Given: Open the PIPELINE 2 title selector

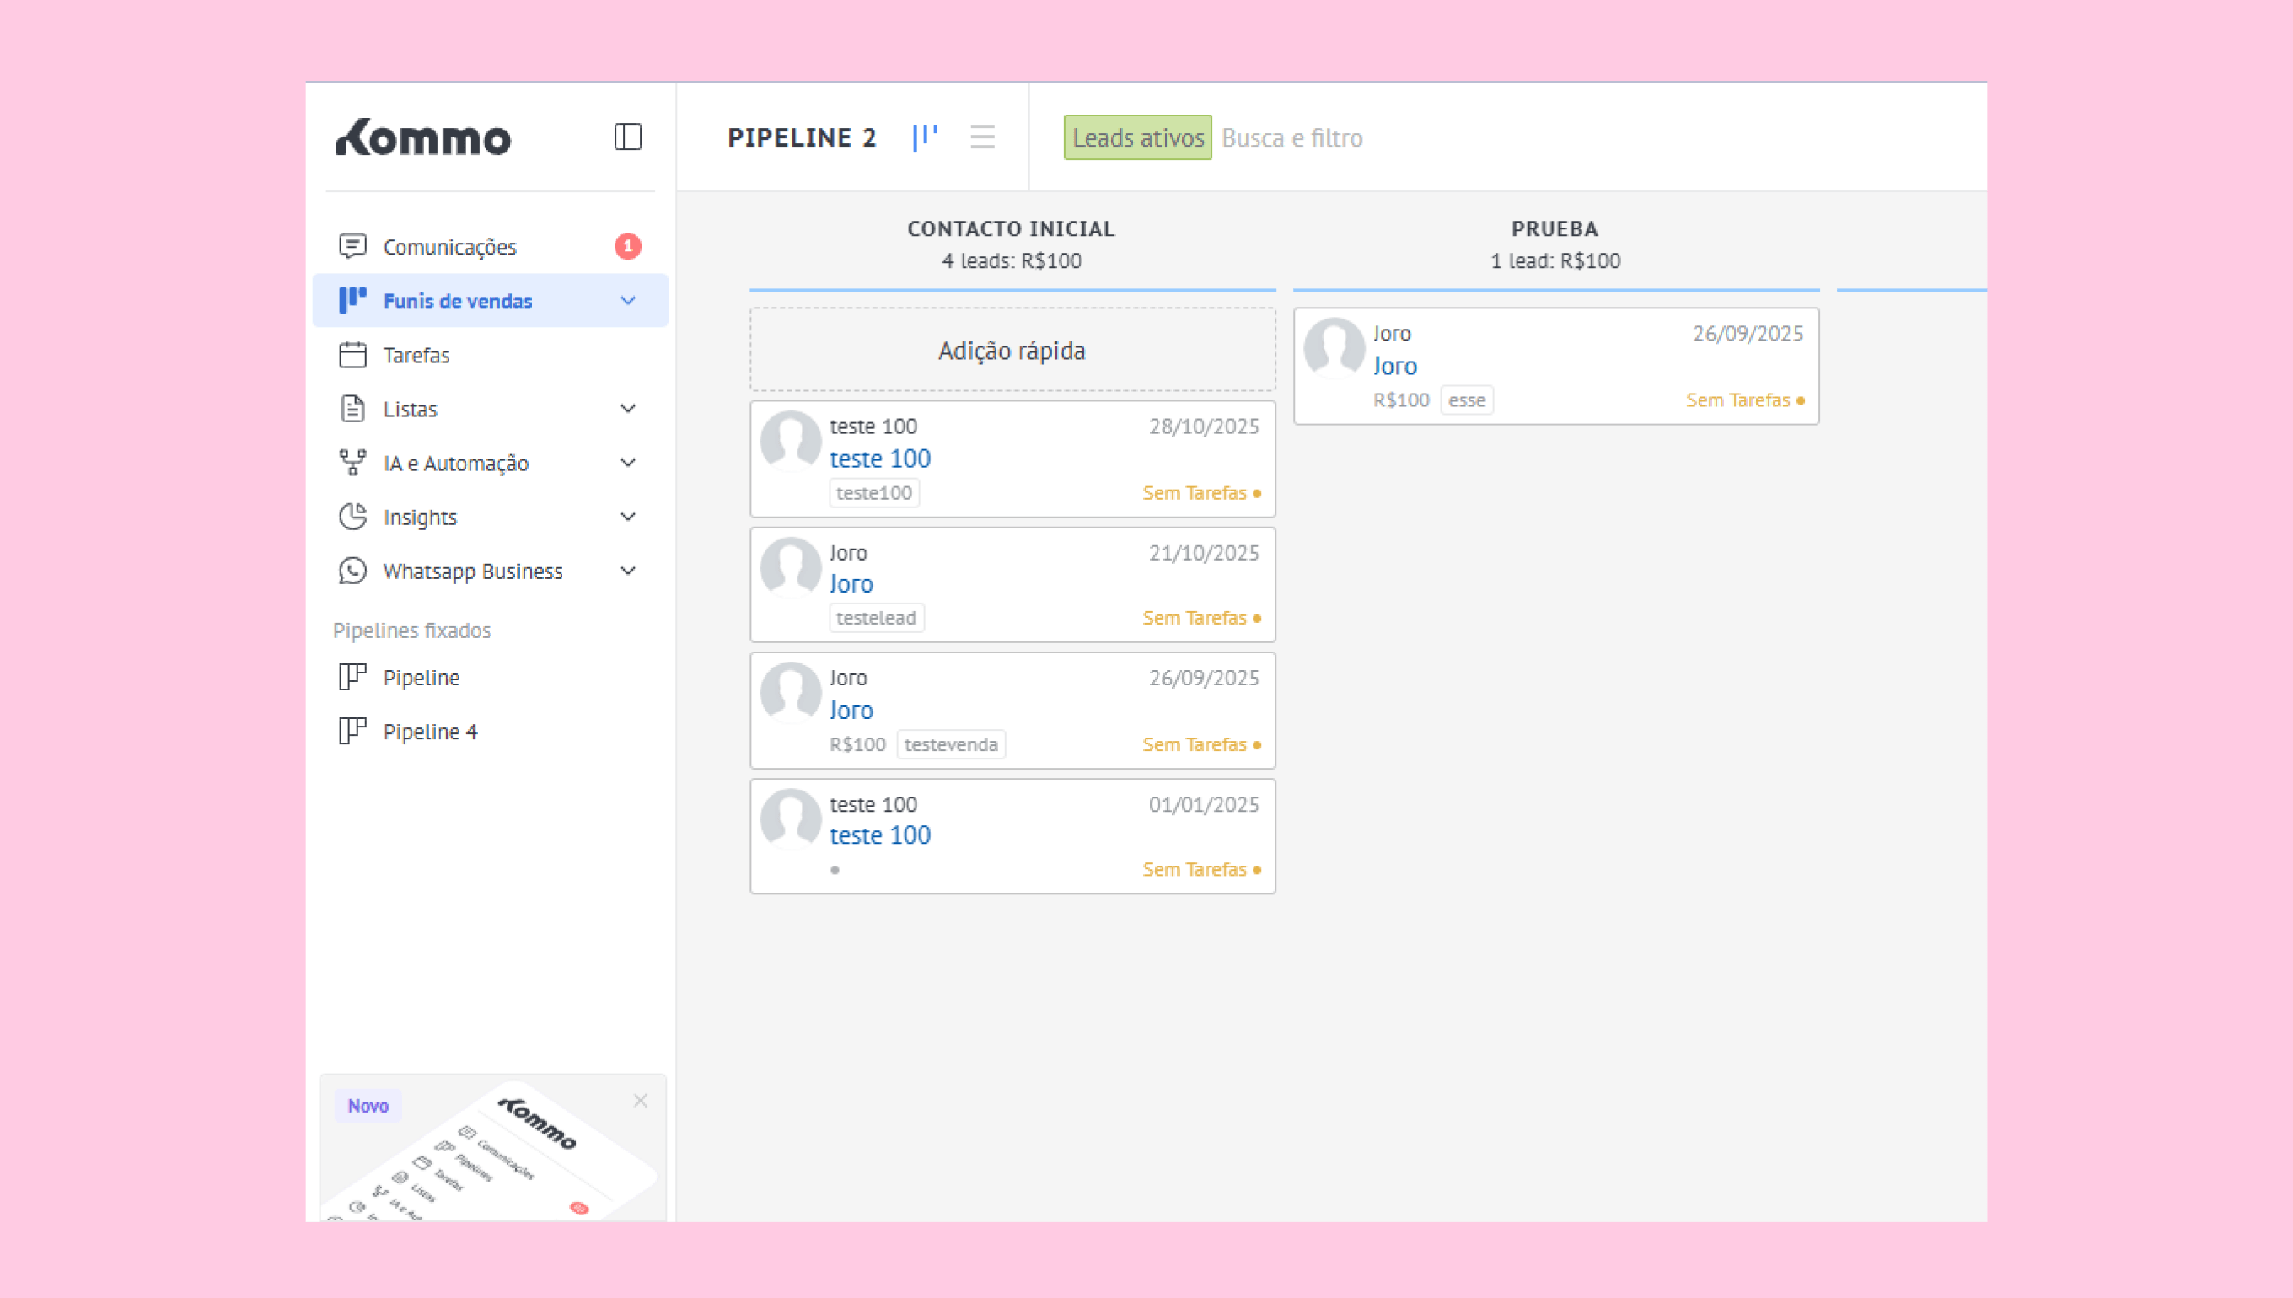Looking at the screenshot, I should pyautogui.click(x=802, y=138).
